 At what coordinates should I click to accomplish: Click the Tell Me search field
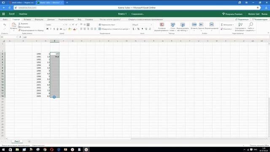(x=110, y=19)
